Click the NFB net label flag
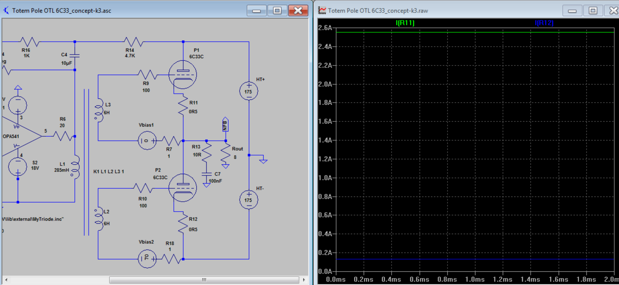The height and width of the screenshot is (285, 619). click(x=225, y=125)
